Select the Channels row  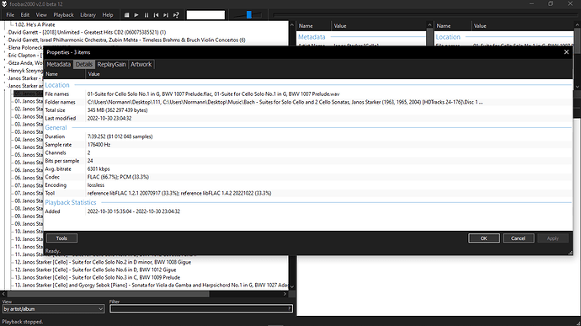tap(308, 152)
